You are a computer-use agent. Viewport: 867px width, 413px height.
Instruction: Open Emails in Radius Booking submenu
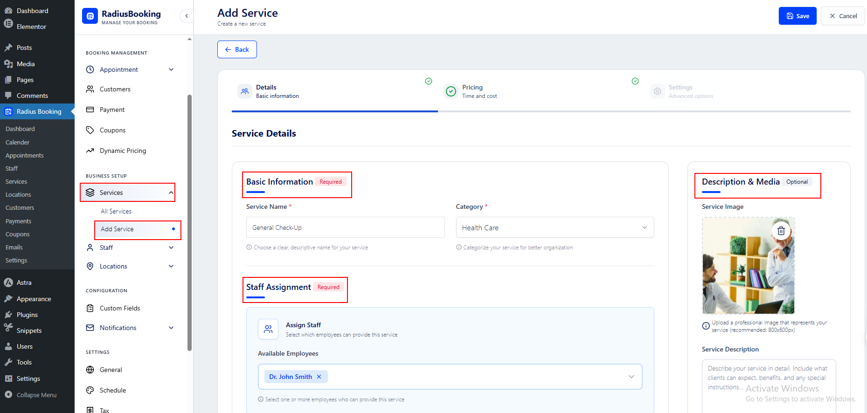pyautogui.click(x=14, y=247)
